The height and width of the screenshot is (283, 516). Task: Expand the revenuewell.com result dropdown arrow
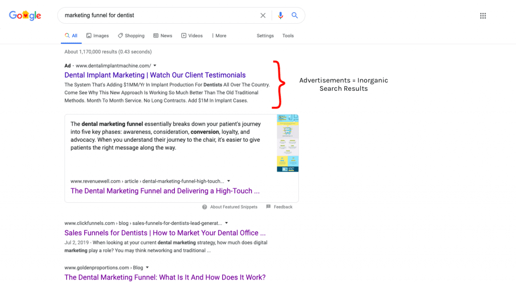(x=228, y=181)
